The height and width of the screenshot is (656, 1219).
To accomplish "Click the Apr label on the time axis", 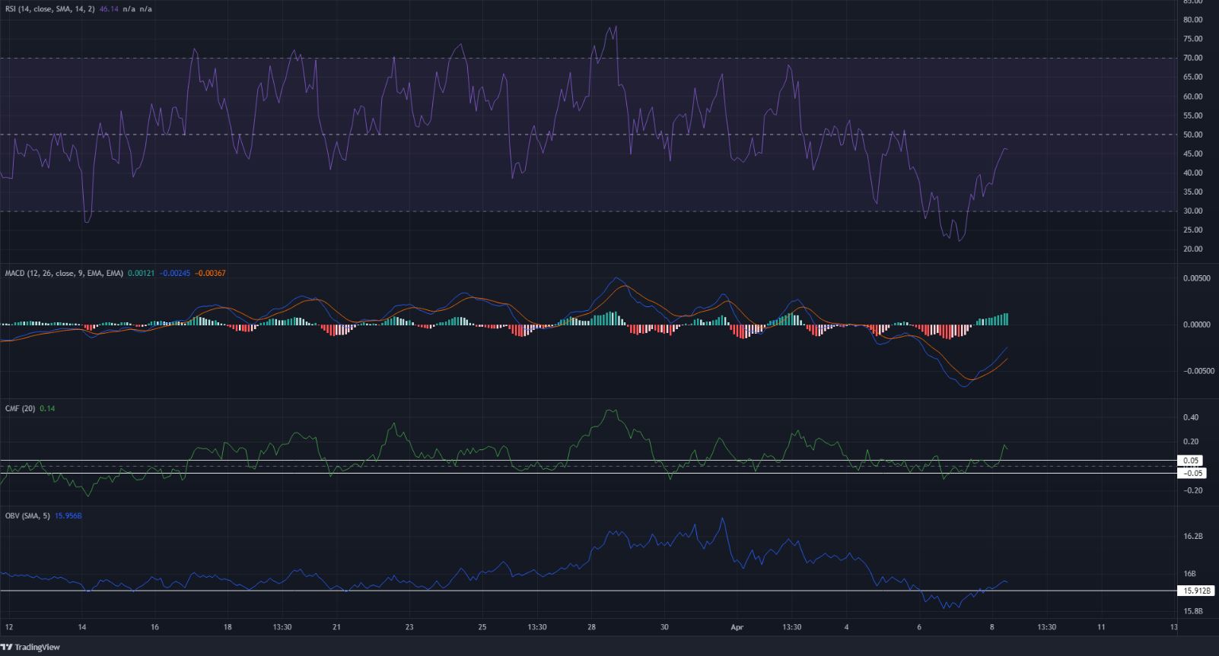I will tap(736, 627).
